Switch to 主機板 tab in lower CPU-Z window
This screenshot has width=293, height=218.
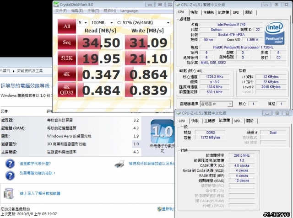210,121
